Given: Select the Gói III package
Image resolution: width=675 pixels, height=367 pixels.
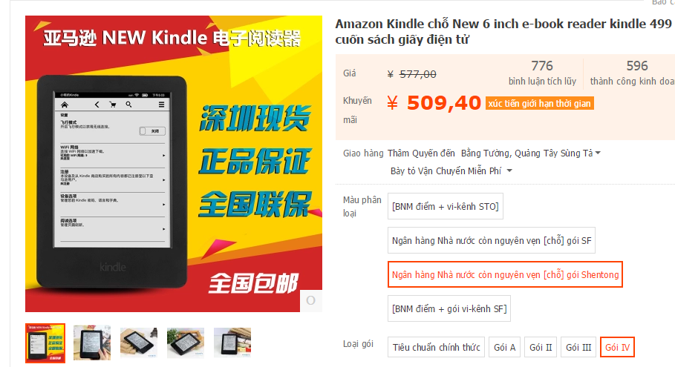Looking at the screenshot, I should click(x=578, y=347).
